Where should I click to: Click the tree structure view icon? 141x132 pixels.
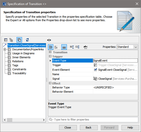coord(11,40)
